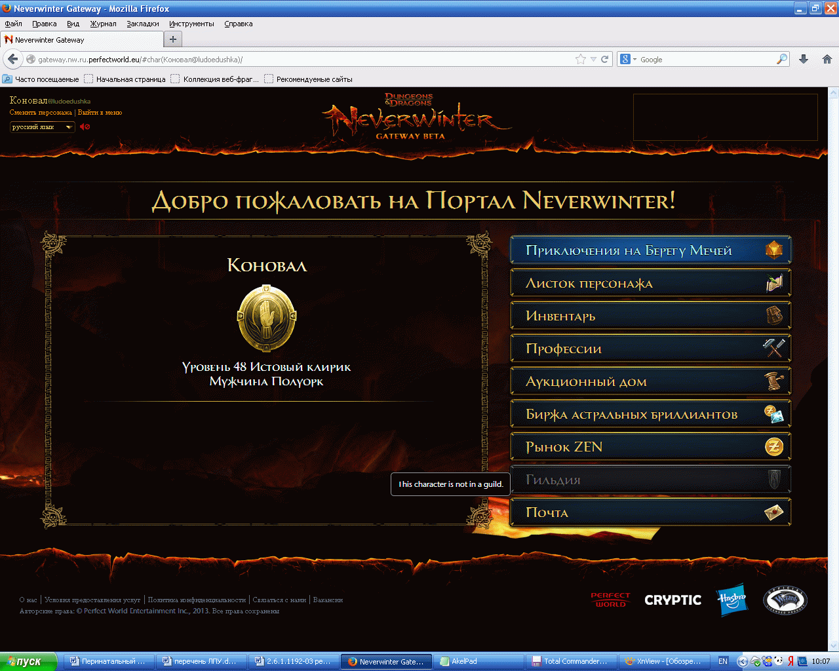The image size is (839, 671).
Task: Open the русский язык language dropdown
Action: [42, 127]
